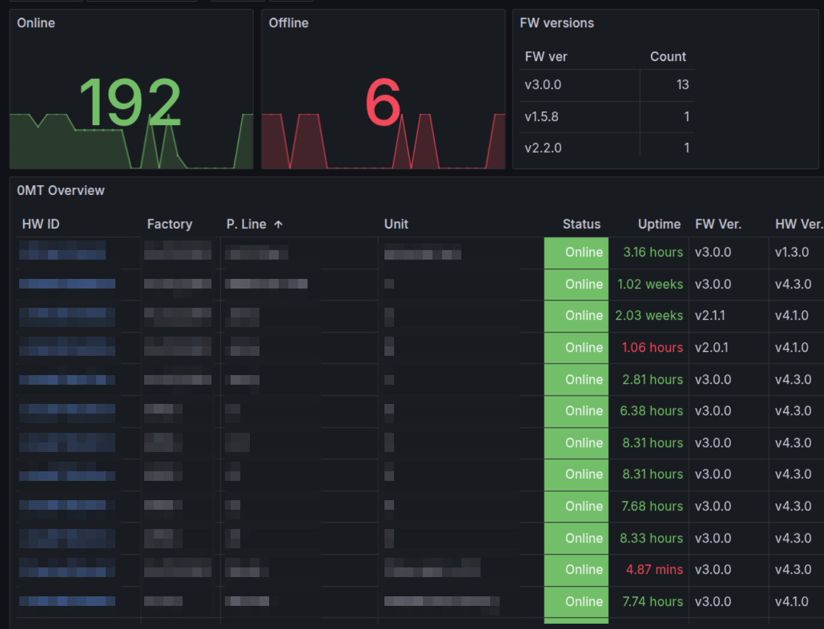
Task: Click the red 6 offline count
Action: [383, 103]
